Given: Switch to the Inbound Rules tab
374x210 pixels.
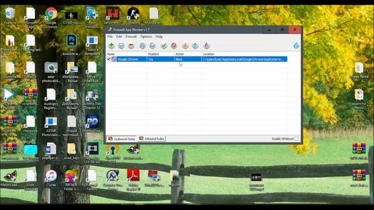Looking at the screenshot, I should point(152,139).
